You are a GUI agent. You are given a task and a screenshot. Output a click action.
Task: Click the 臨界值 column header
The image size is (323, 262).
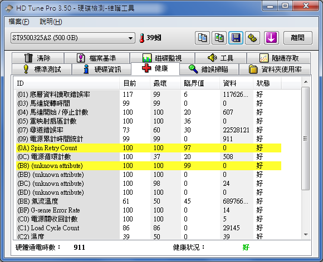pyautogui.click(x=200, y=83)
